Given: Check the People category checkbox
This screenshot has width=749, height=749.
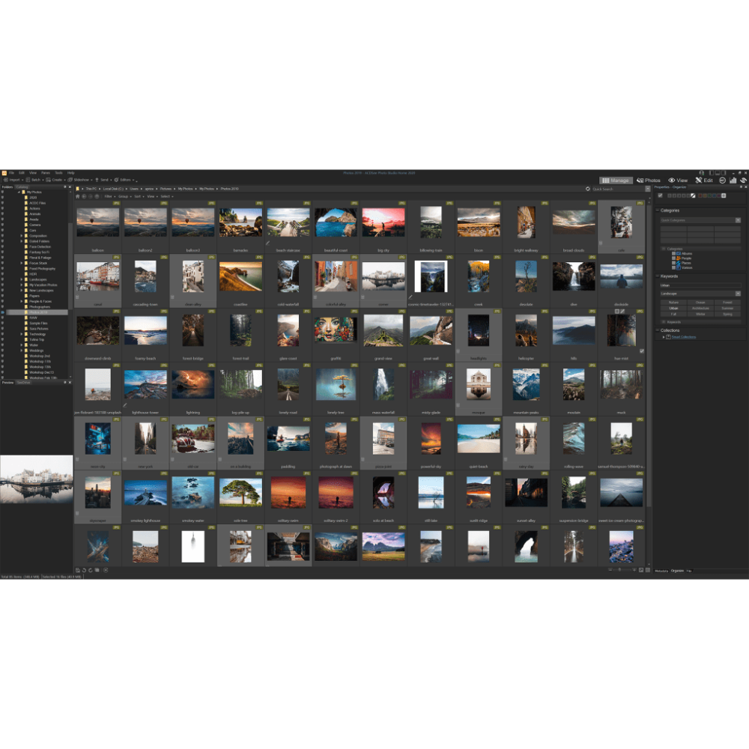Looking at the screenshot, I should click(673, 258).
